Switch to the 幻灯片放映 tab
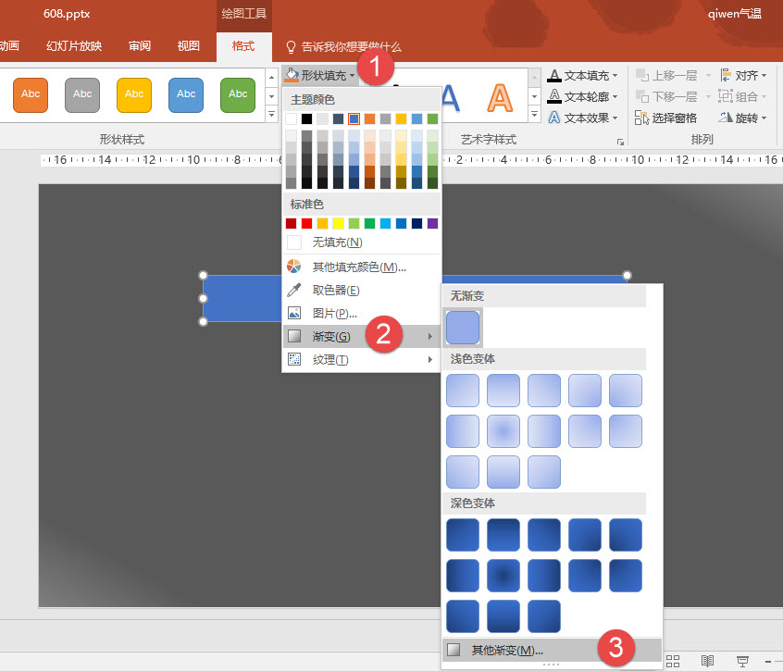The height and width of the screenshot is (671, 783). [74, 46]
